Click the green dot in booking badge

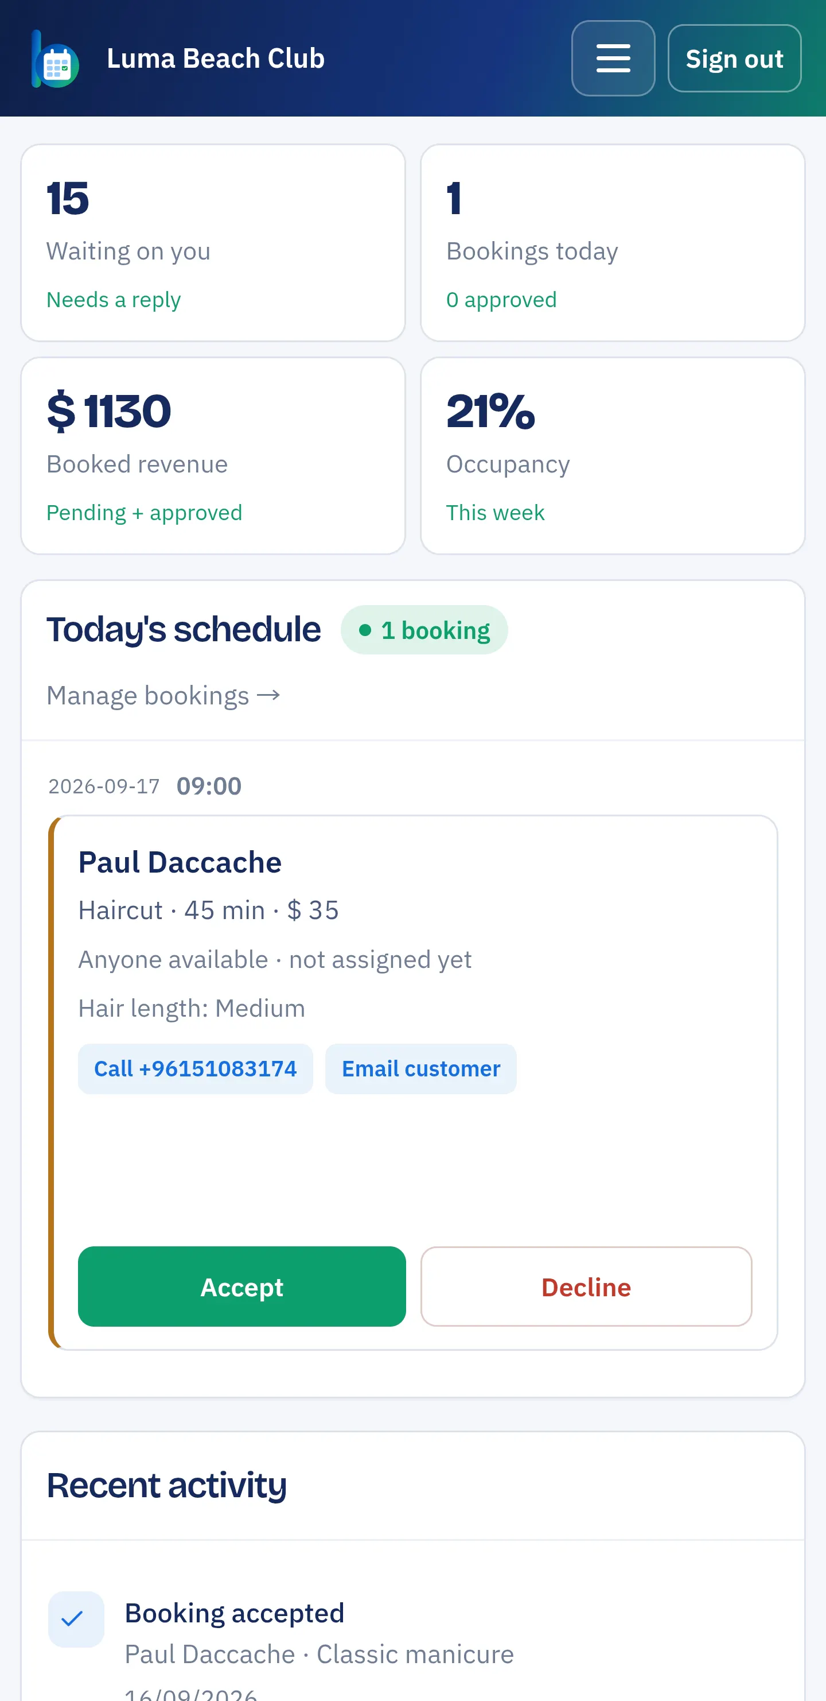pyautogui.click(x=365, y=630)
